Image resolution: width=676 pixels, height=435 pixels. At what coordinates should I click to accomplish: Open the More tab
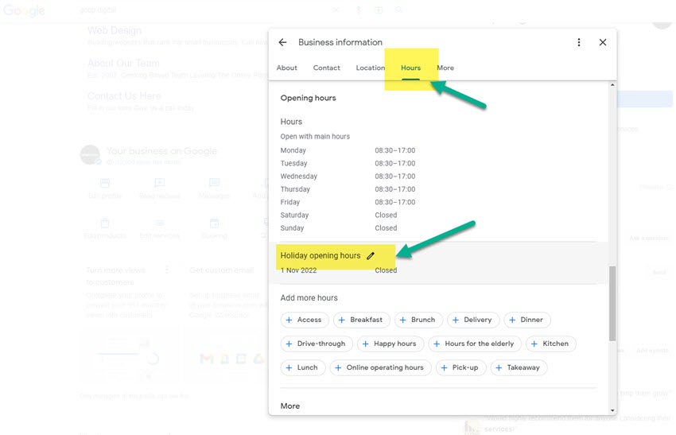445,68
